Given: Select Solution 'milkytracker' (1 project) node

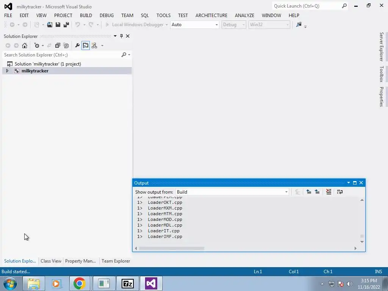Looking at the screenshot, I should click(x=48, y=64).
